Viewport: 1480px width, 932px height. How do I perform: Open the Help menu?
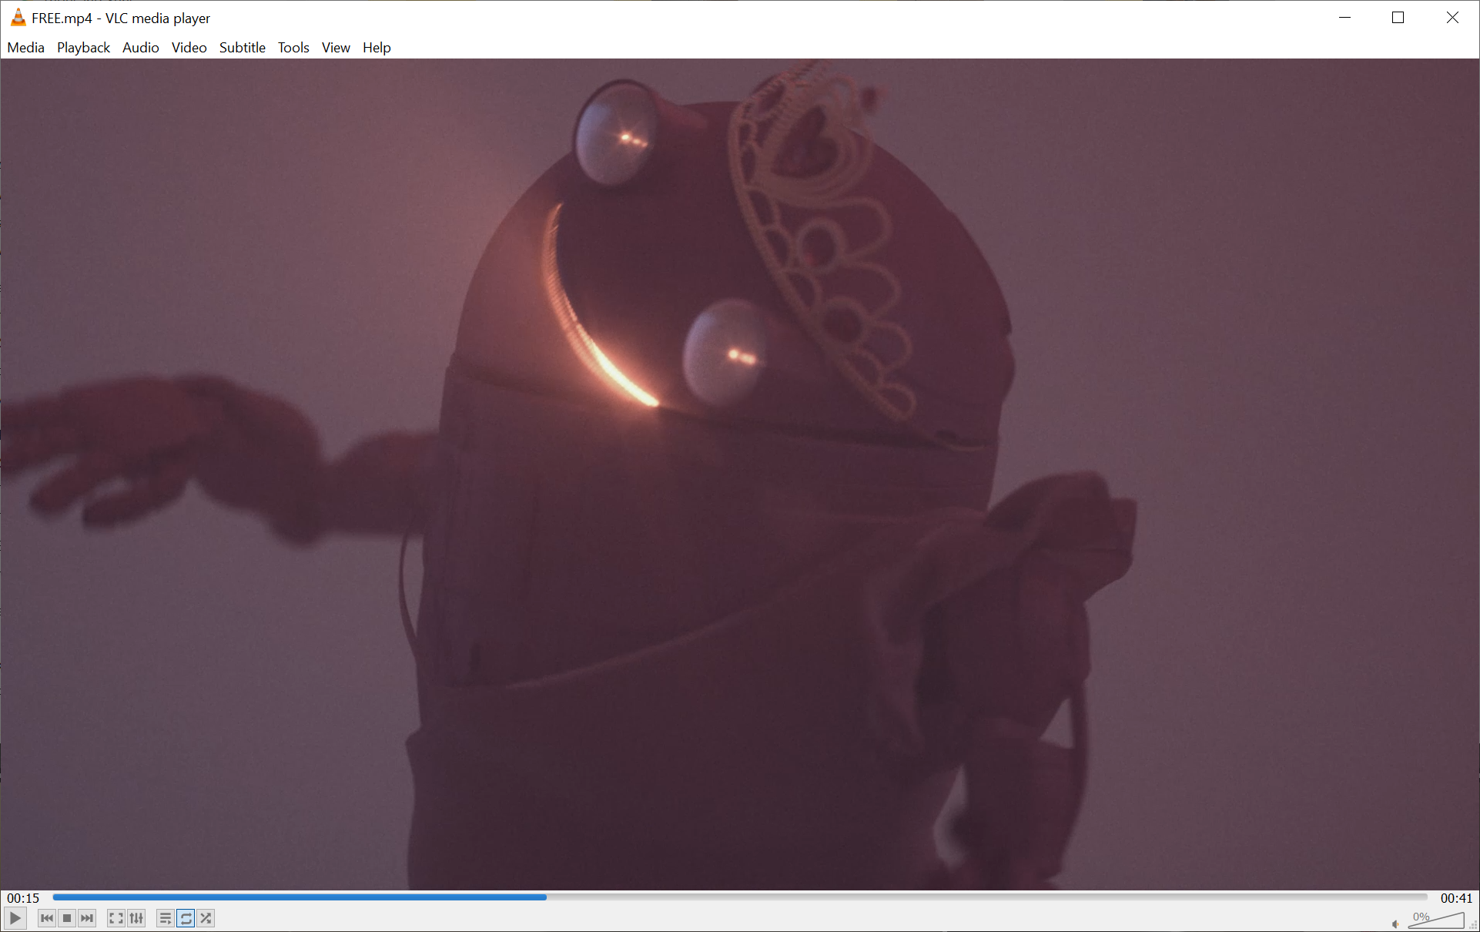click(x=377, y=48)
